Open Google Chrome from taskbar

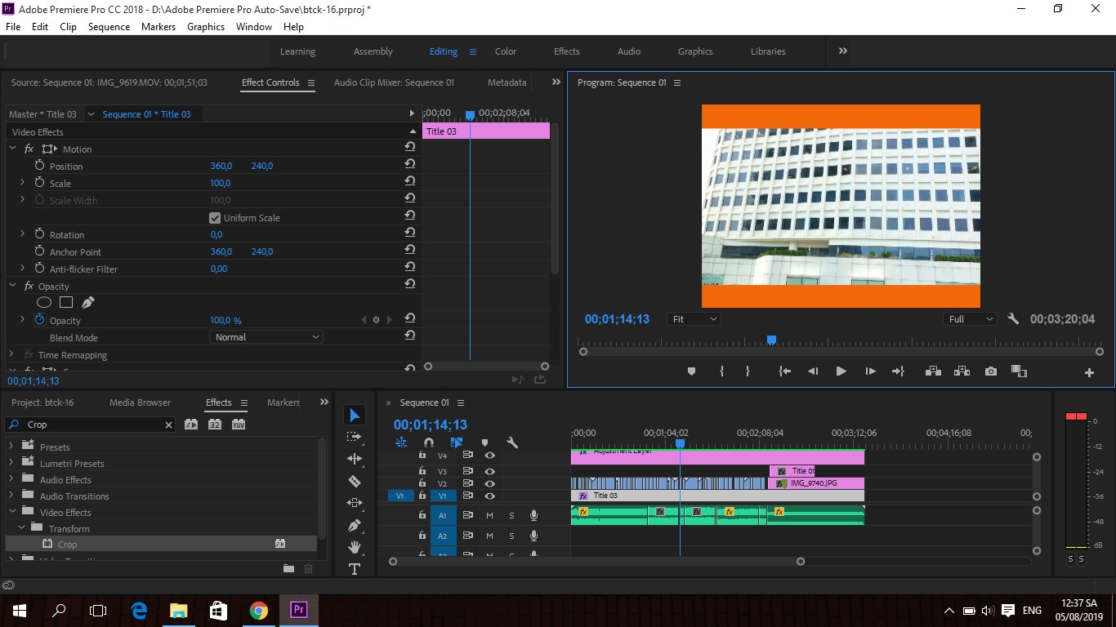tap(259, 610)
